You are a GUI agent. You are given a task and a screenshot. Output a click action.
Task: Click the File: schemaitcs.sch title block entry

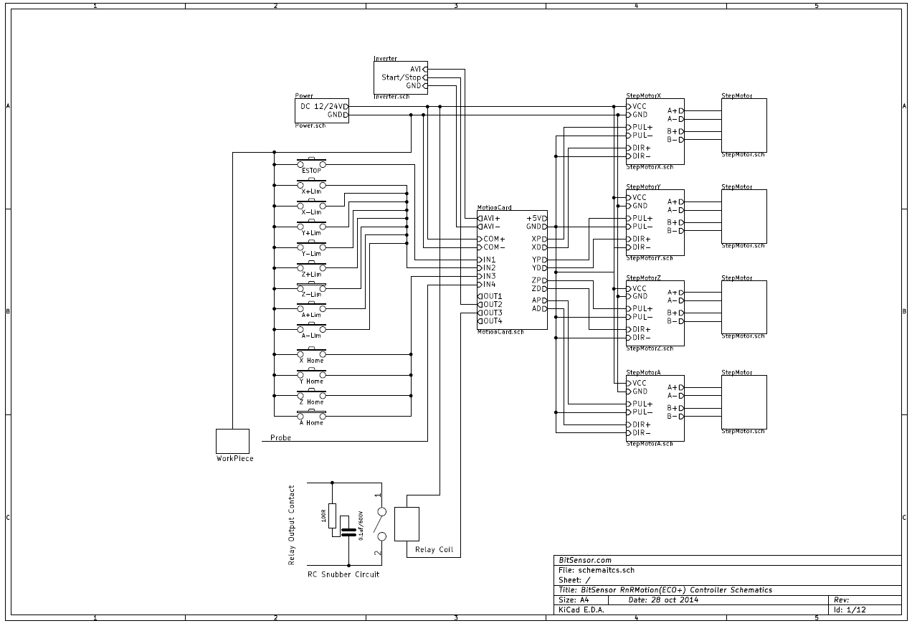(x=597, y=570)
